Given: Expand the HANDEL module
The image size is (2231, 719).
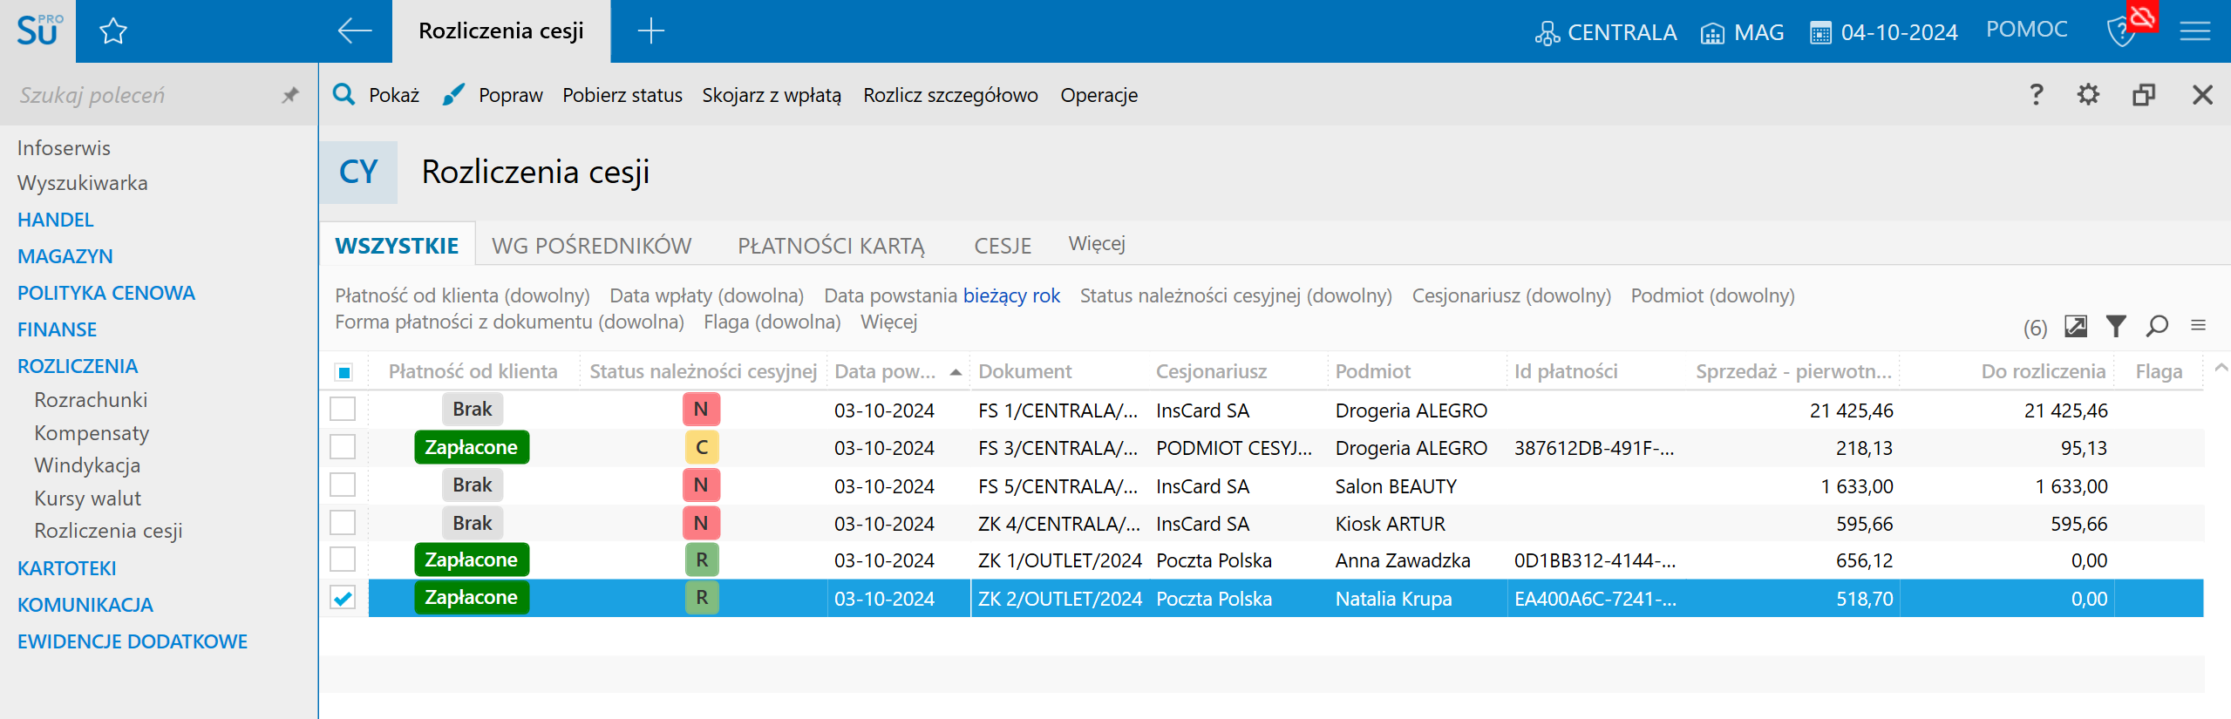Looking at the screenshot, I should [55, 220].
